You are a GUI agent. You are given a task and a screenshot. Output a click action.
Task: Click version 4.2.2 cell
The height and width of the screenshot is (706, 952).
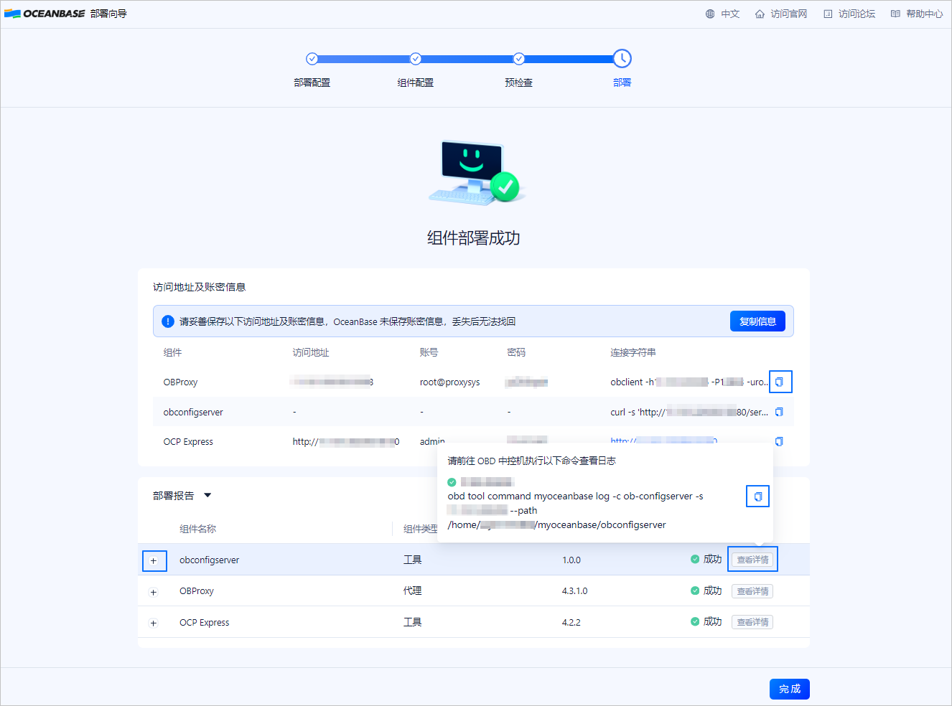point(571,622)
